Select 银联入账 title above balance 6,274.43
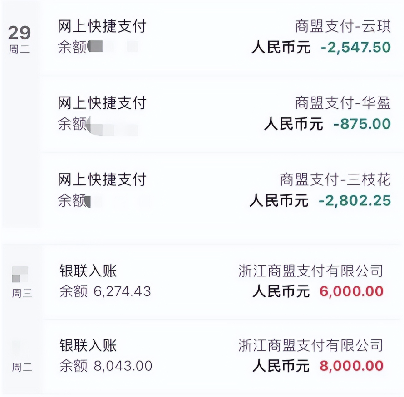404x397 pixels. tap(88, 271)
